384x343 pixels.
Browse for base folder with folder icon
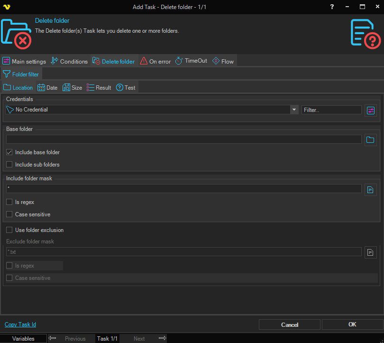coord(371,139)
